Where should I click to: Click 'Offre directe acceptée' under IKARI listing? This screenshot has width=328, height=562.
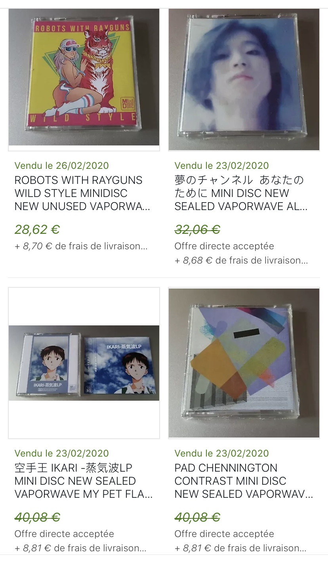click(64, 534)
